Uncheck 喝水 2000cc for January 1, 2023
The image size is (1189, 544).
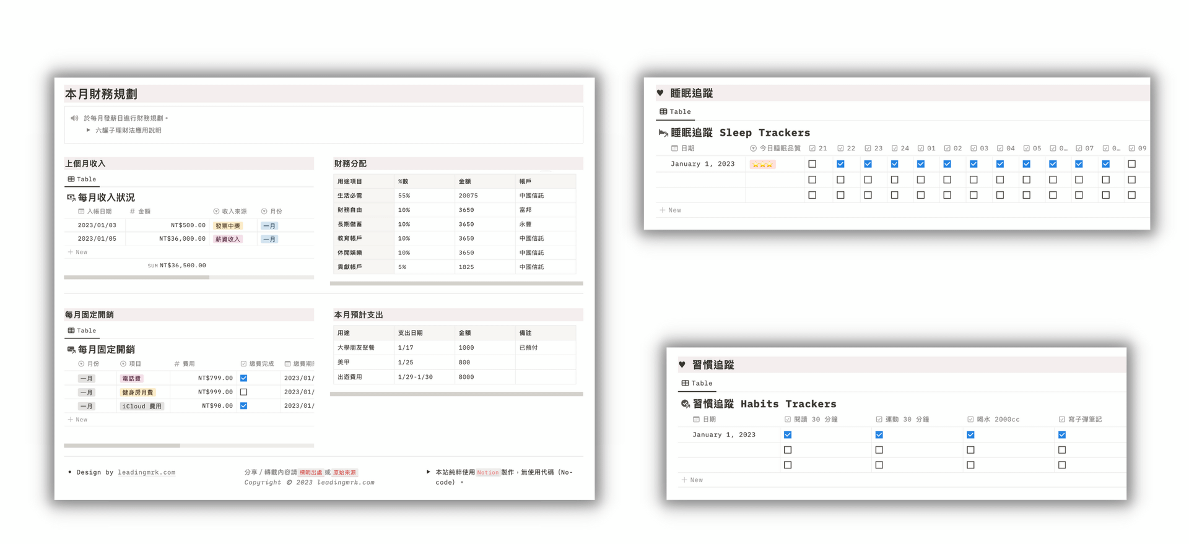click(970, 435)
